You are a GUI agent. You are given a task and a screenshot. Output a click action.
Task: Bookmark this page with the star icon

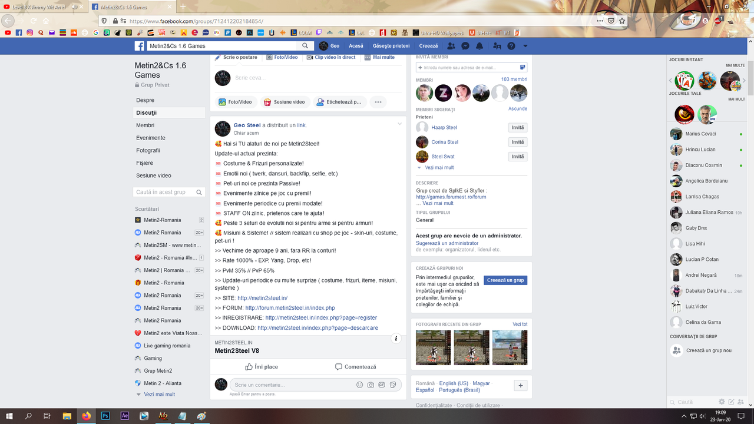[x=622, y=21]
